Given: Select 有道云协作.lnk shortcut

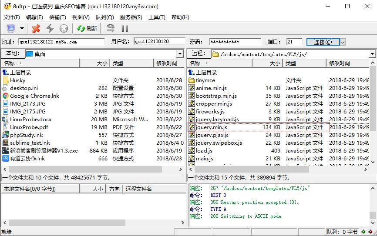Looking at the screenshot, I should click(x=24, y=159).
